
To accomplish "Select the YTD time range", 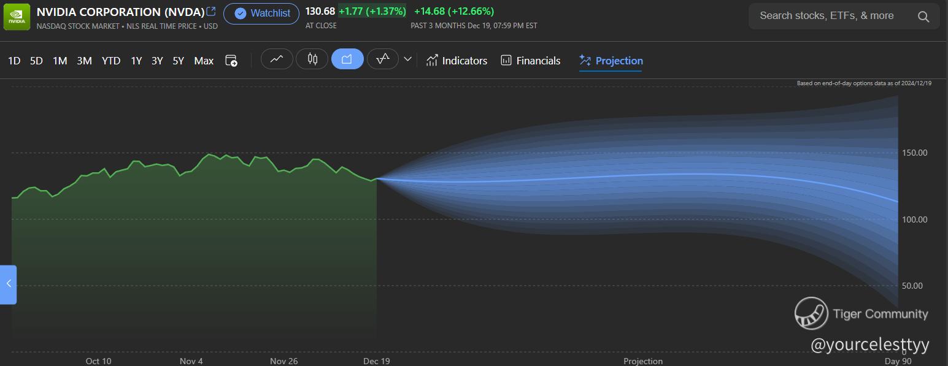I will 111,61.
